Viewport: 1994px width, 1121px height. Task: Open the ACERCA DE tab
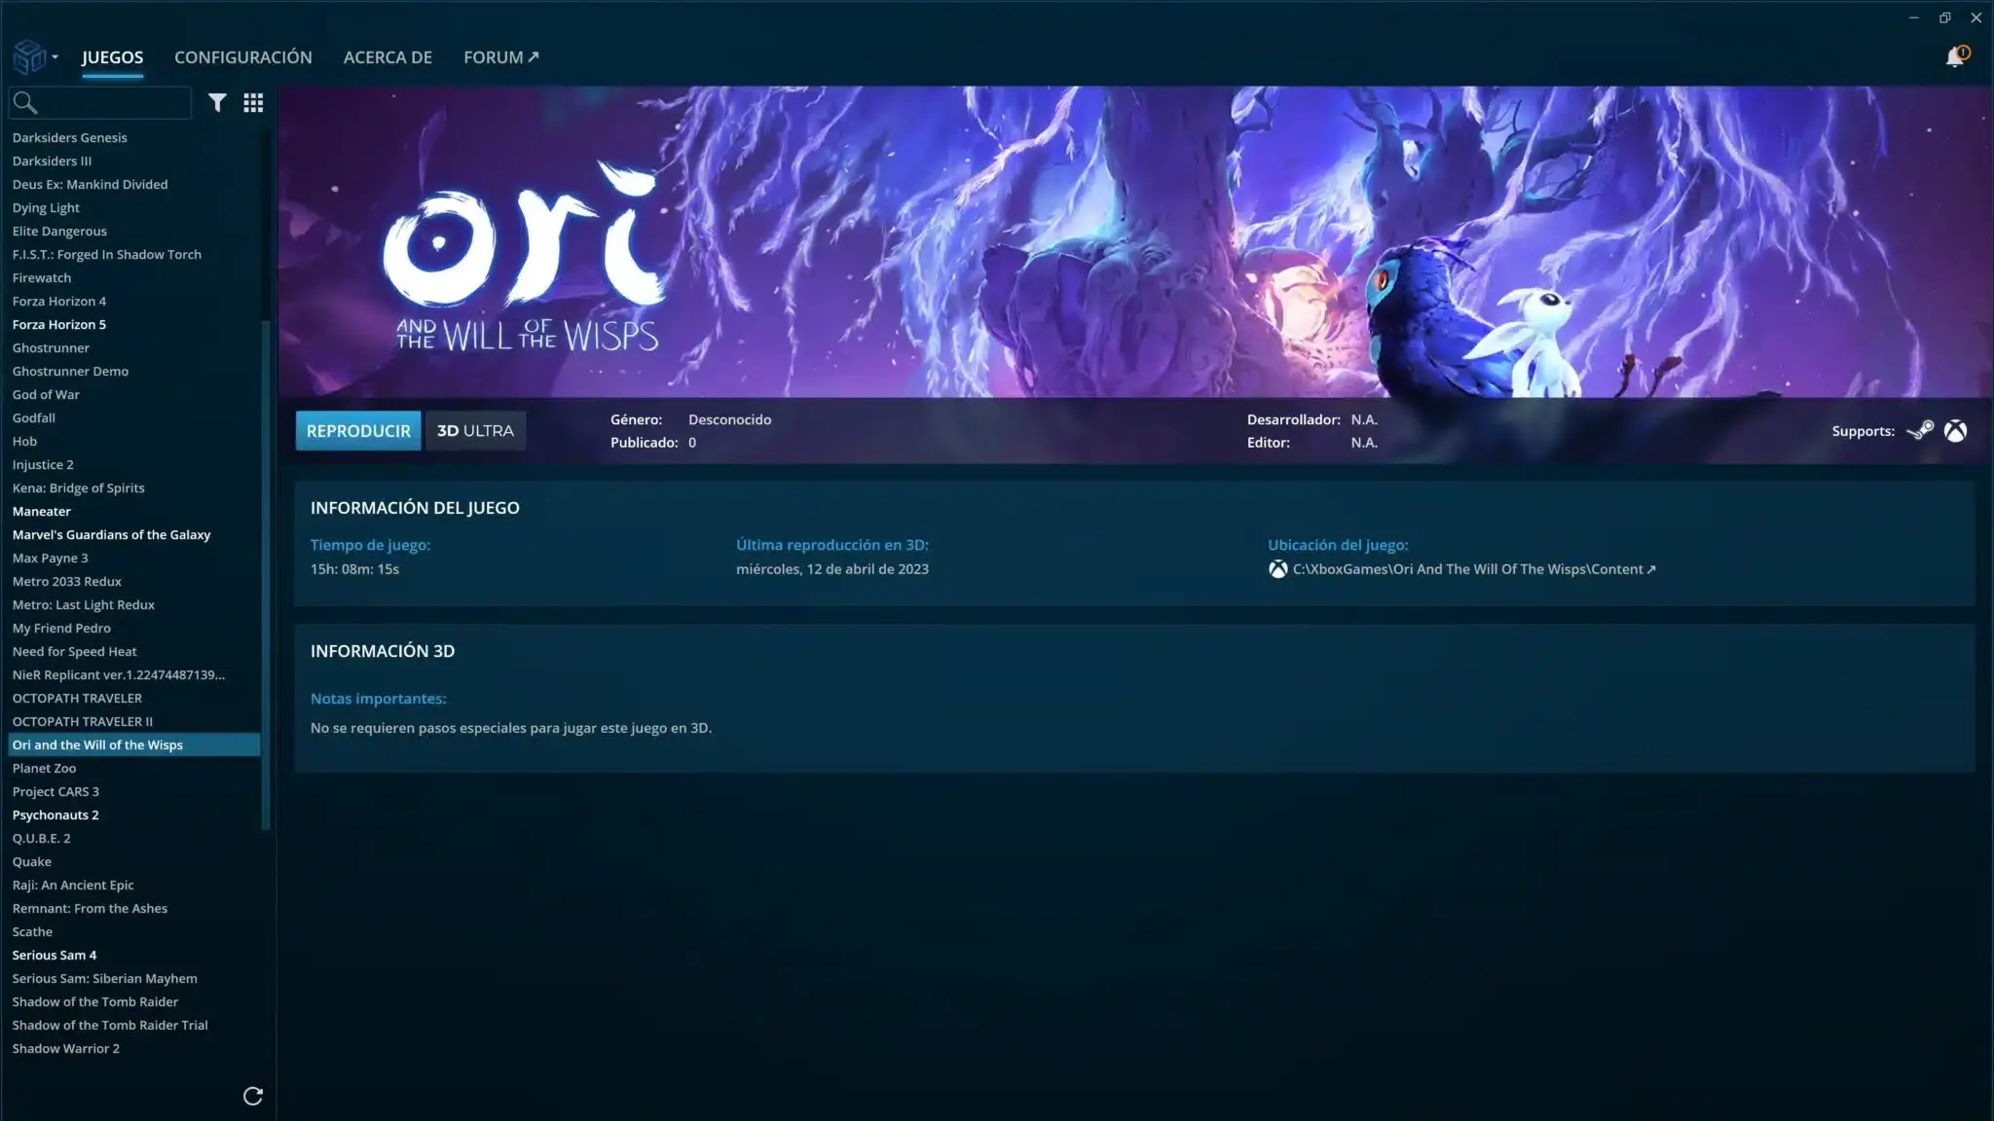tap(388, 57)
